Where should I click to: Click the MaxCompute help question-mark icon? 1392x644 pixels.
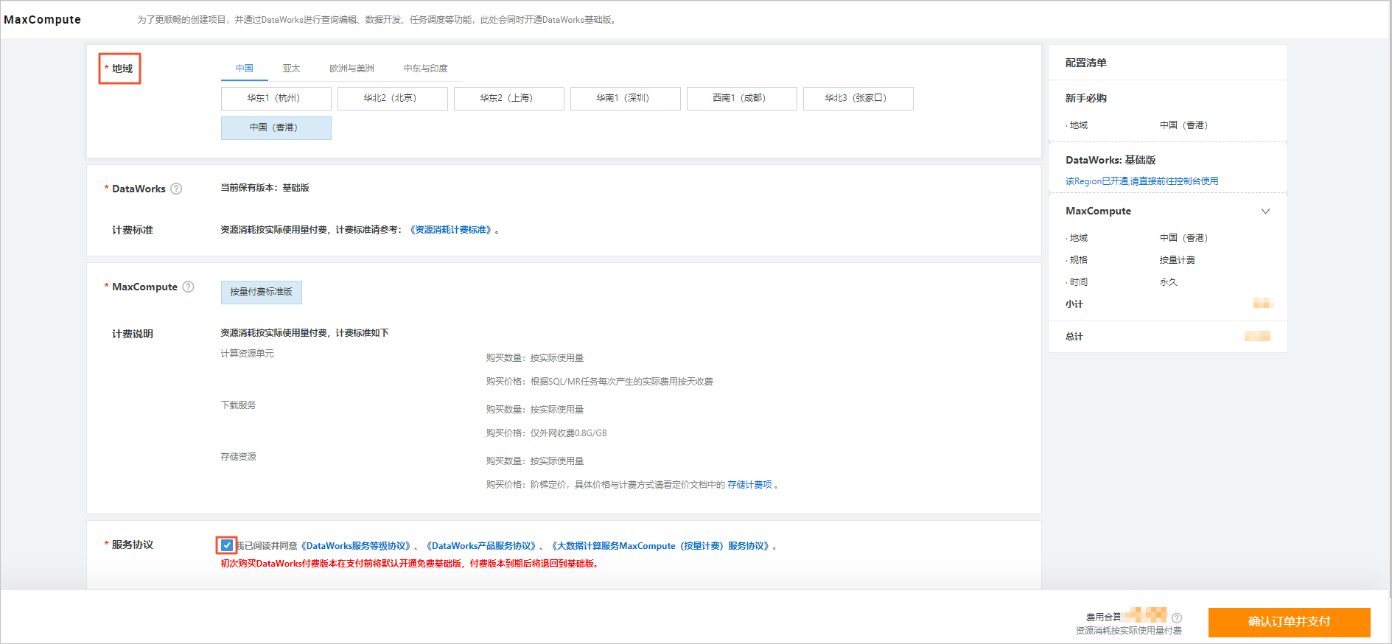pyautogui.click(x=188, y=287)
